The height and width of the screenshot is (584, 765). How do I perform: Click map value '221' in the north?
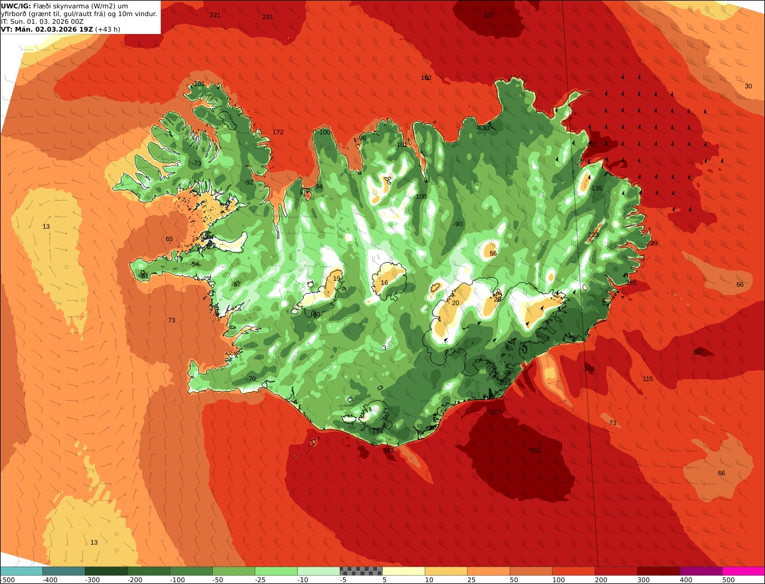(x=215, y=15)
